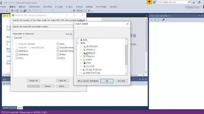The width and height of the screenshot is (204, 114).
Task: Click the ローカル ディスク (C:) drive icon
Action: [x=84, y=70]
